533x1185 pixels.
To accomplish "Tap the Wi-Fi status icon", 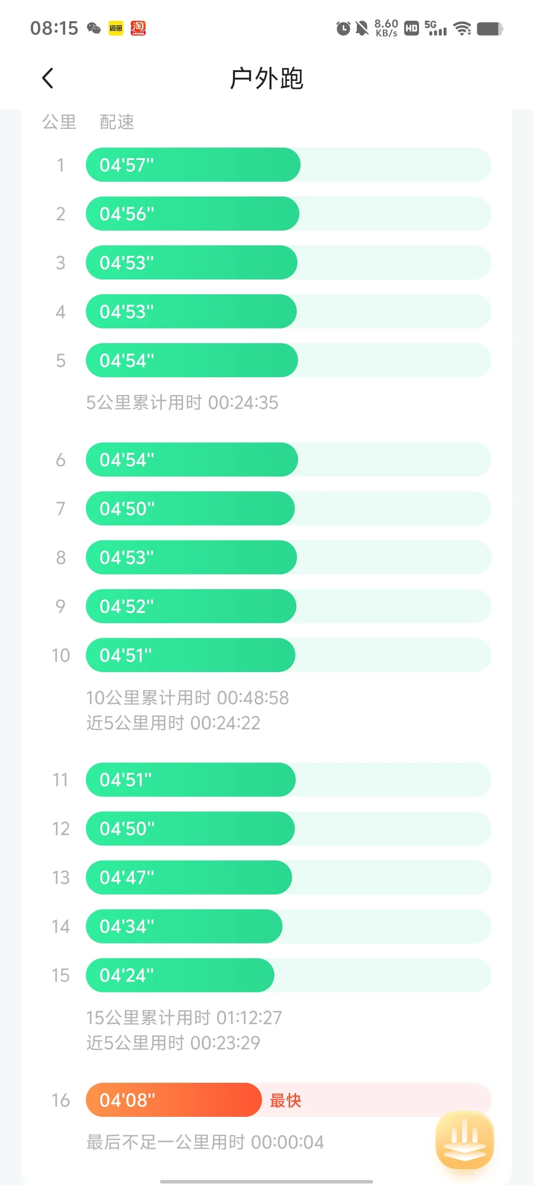I will tap(462, 29).
